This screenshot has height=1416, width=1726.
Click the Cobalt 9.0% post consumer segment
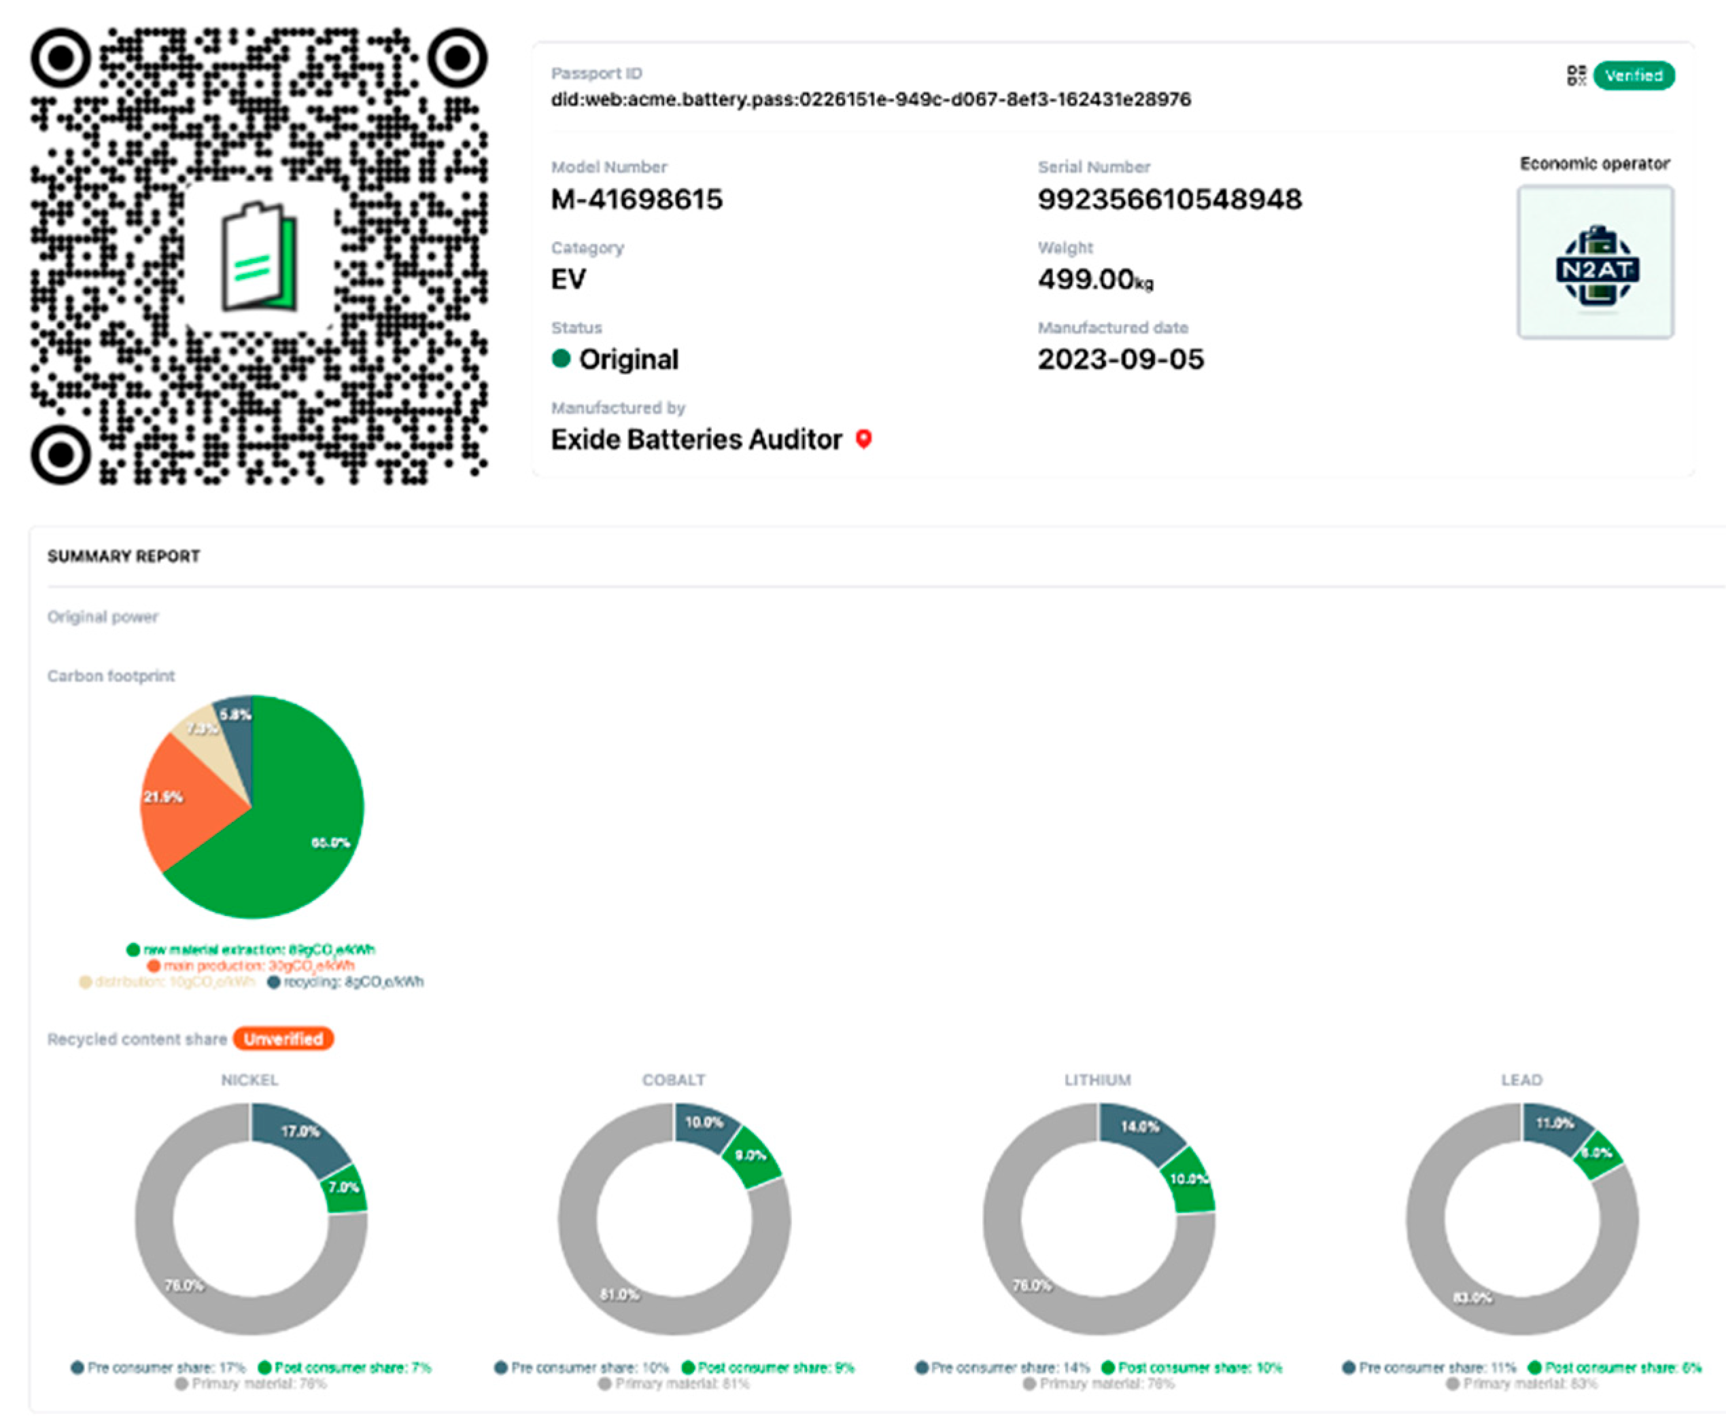pyautogui.click(x=752, y=1156)
